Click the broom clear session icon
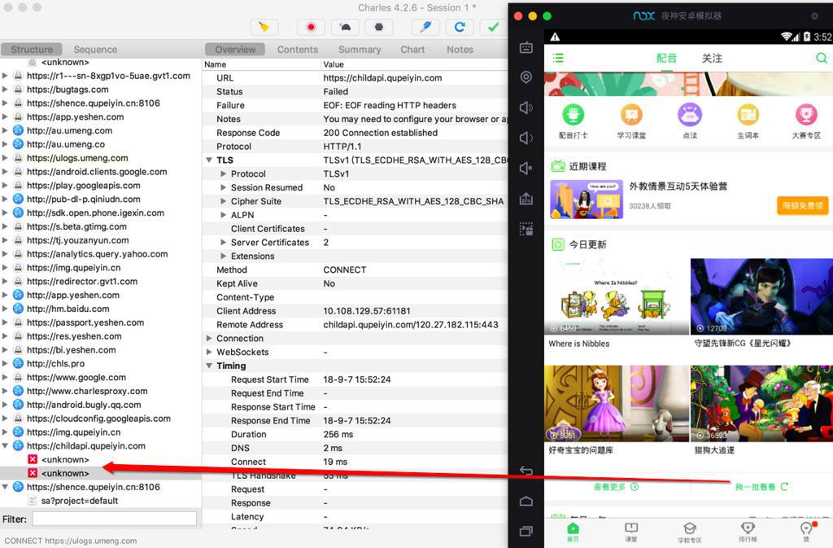 pos(264,27)
